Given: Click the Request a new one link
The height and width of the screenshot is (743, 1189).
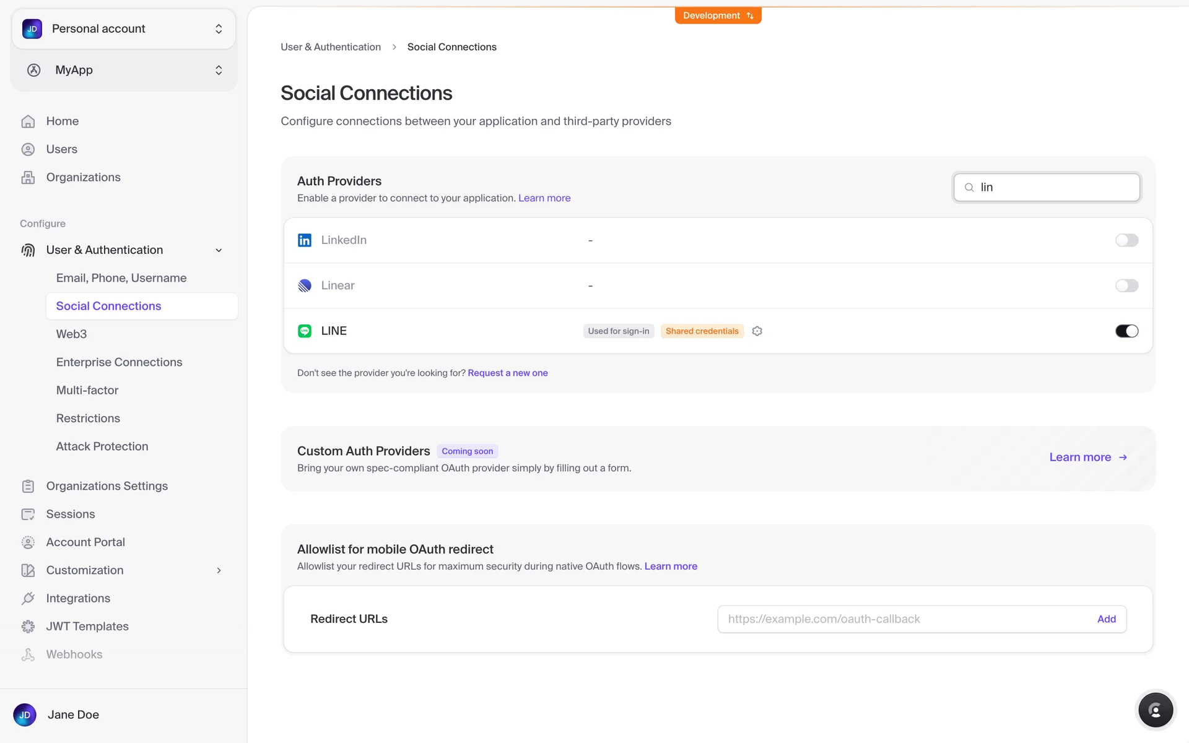Looking at the screenshot, I should 507,373.
